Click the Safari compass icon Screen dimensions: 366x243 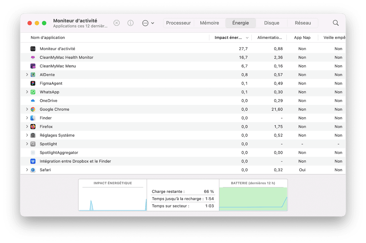click(33, 170)
